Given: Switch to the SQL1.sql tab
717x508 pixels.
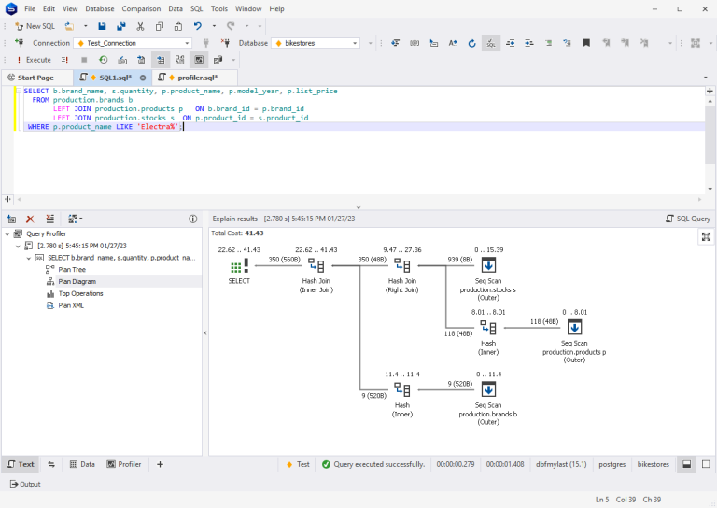Looking at the screenshot, I should point(116,78).
